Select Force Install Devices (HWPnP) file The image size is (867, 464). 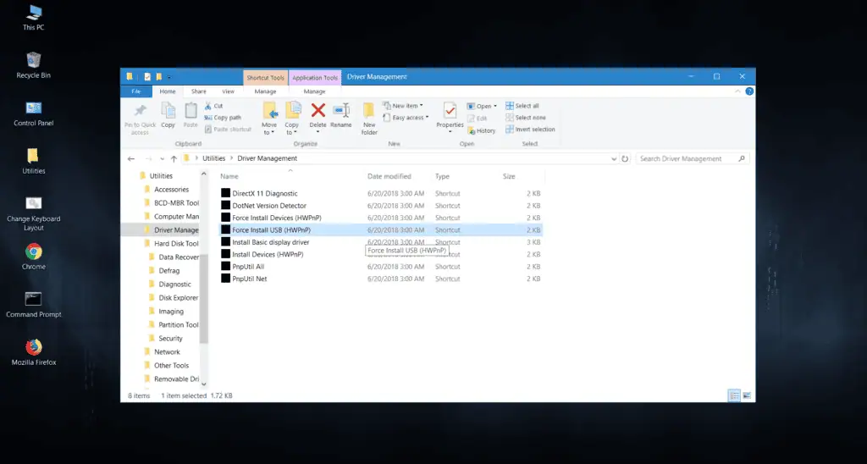(272, 218)
